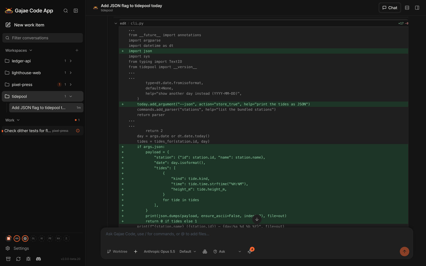Image resolution: width=426 pixels, height=266 pixels.
Task: Jump to bottom with the down-arrow button
Action: tap(257, 219)
